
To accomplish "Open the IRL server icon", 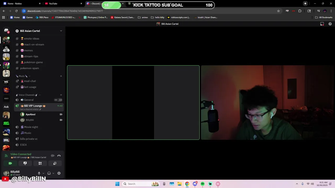I will (x=6, y=140).
